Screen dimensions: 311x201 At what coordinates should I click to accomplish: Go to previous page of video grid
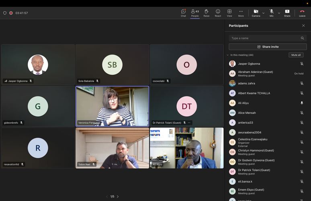tap(107, 197)
